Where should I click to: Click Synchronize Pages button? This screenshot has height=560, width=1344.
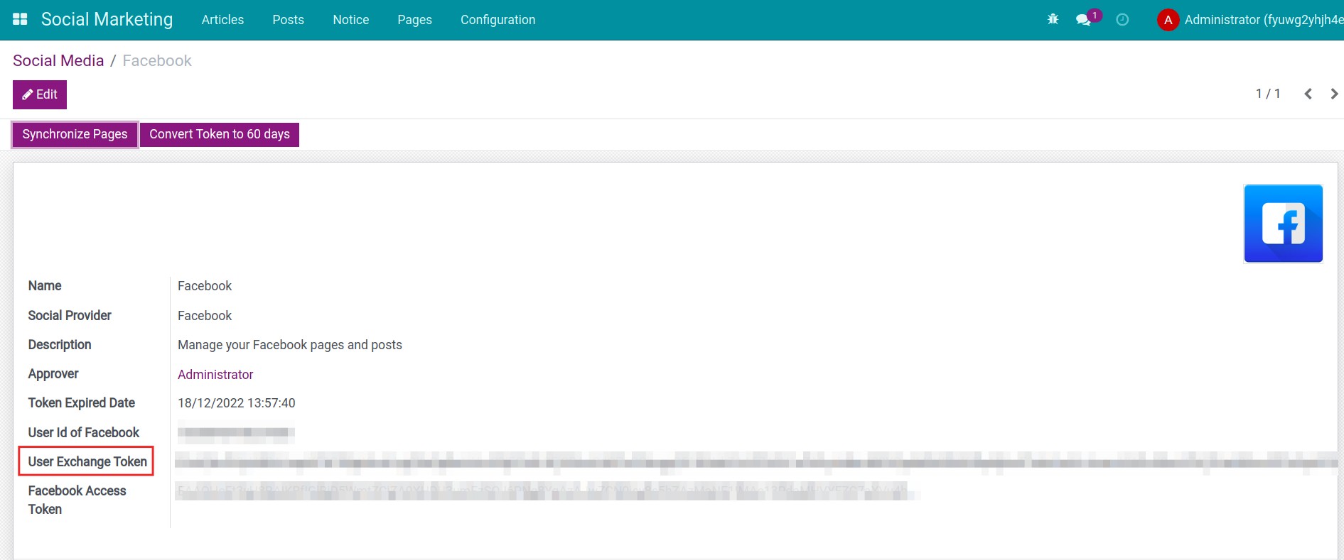pos(75,134)
